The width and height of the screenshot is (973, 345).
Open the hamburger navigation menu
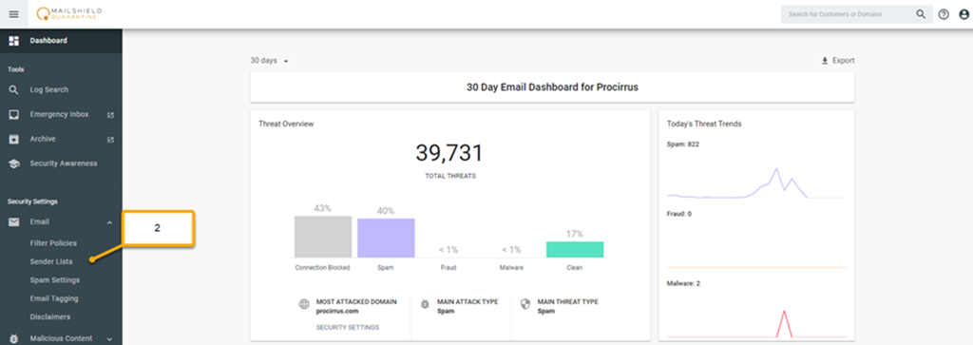click(13, 13)
